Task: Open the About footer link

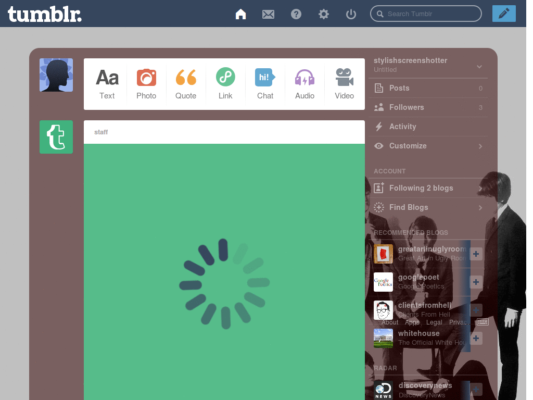Action: point(389,322)
